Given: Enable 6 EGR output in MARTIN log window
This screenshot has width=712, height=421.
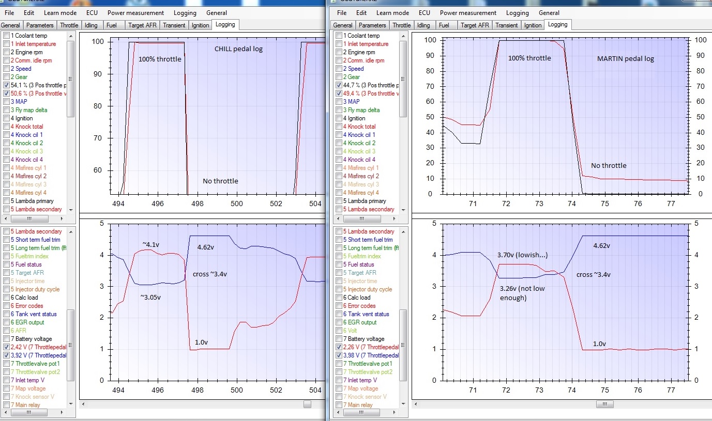Looking at the screenshot, I should (x=339, y=322).
